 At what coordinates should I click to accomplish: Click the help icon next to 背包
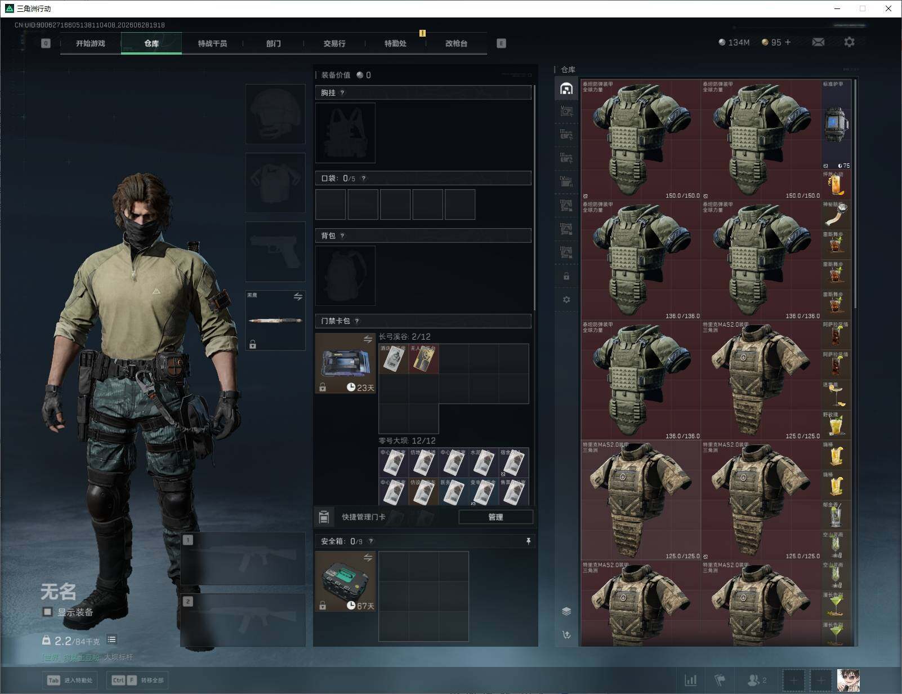point(342,236)
